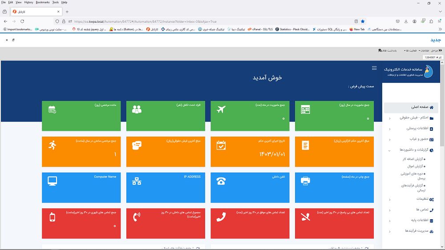Click the running person icon on hourly leave card
This screenshot has width=445, height=250.
click(52, 145)
